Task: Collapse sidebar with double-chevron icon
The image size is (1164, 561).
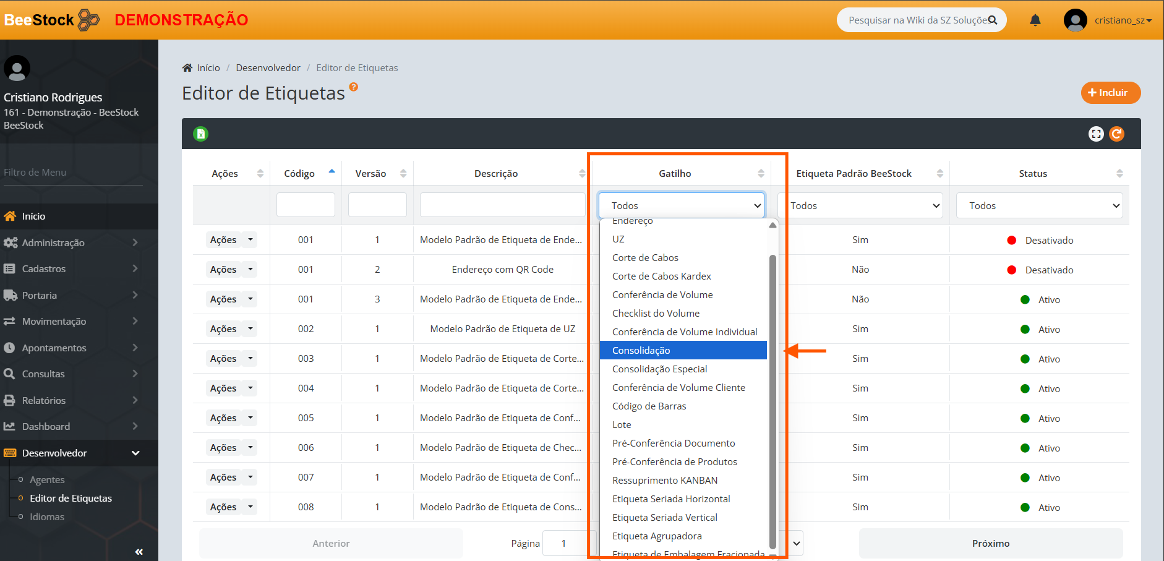Action: click(139, 552)
